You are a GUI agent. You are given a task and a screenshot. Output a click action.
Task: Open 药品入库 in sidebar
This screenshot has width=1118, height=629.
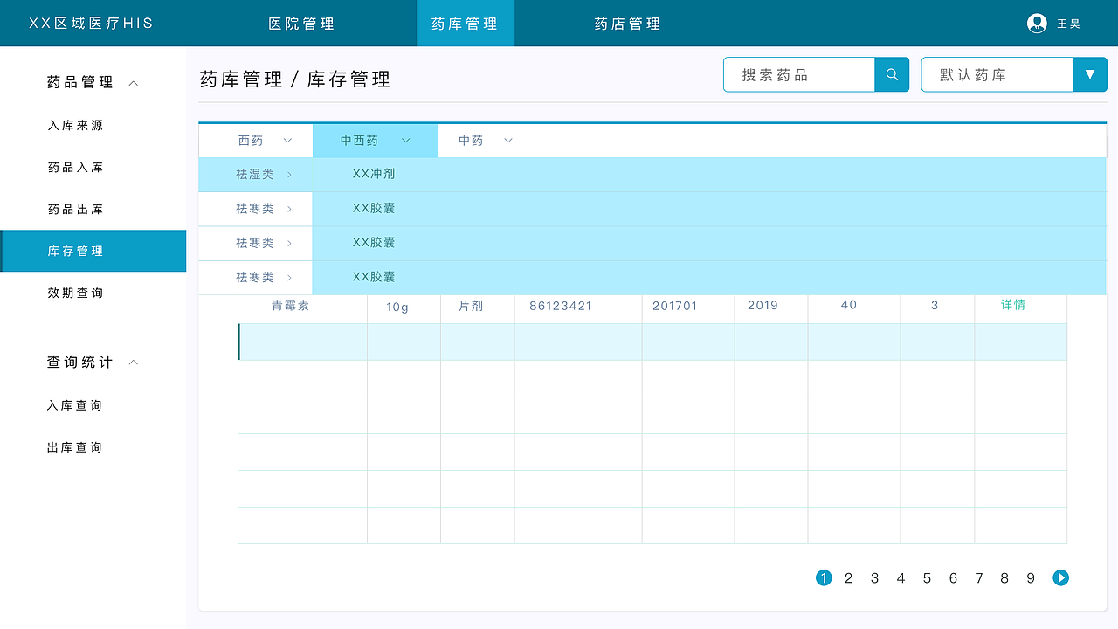click(75, 167)
